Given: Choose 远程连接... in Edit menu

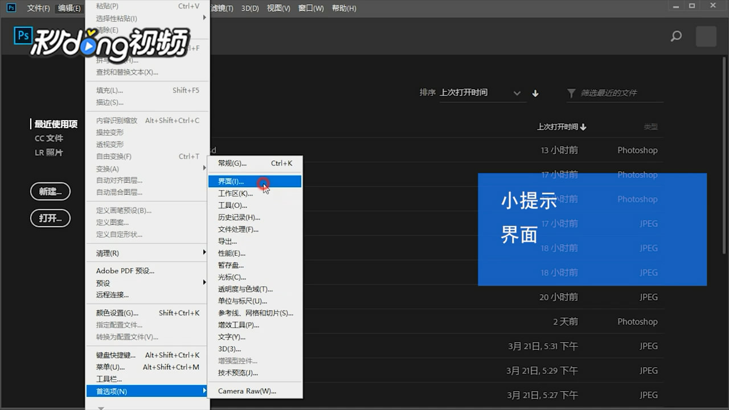Looking at the screenshot, I should click(x=148, y=294).
